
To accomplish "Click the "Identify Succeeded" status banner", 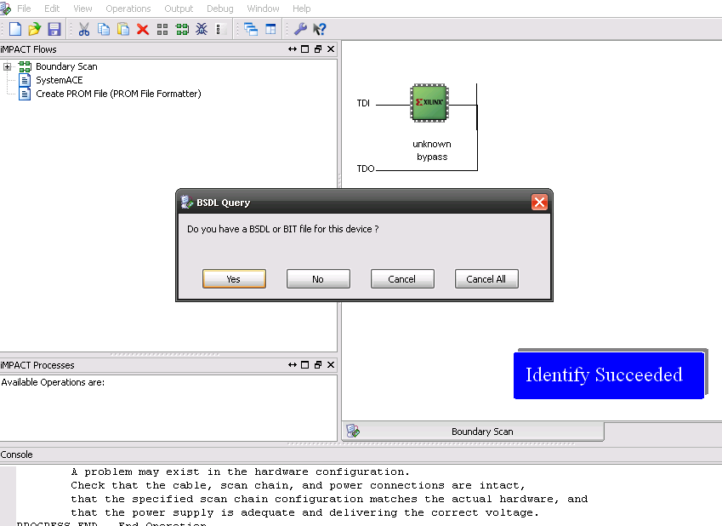I will tap(609, 375).
